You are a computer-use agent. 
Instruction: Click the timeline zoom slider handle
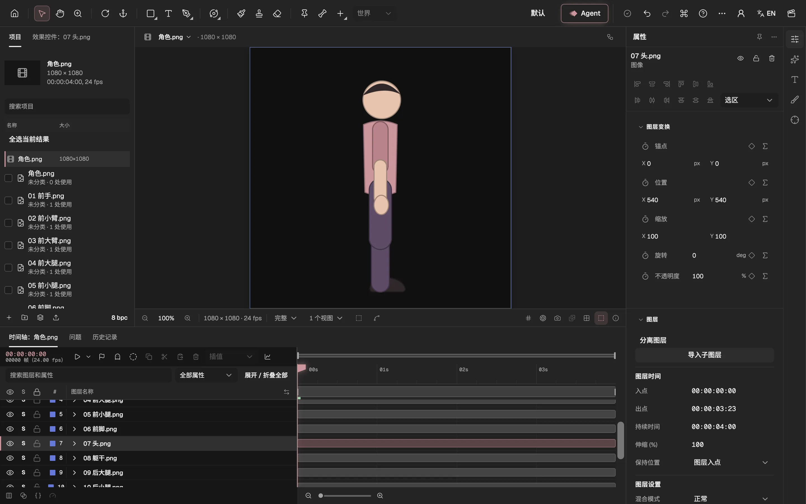[321, 496]
